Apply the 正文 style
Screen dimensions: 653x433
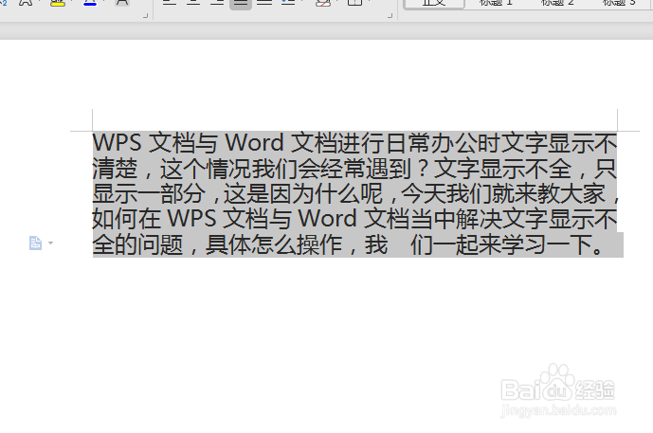tap(434, 4)
